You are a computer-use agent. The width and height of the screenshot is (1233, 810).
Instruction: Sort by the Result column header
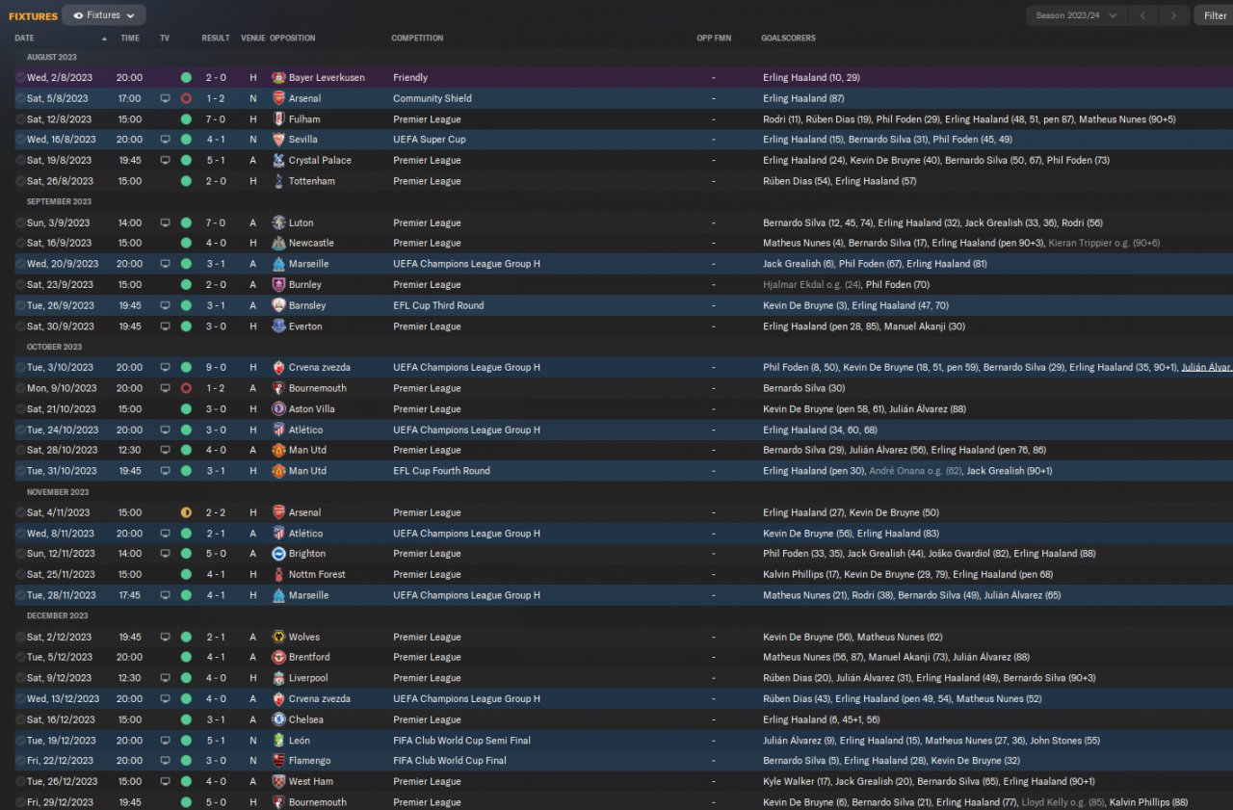(216, 39)
